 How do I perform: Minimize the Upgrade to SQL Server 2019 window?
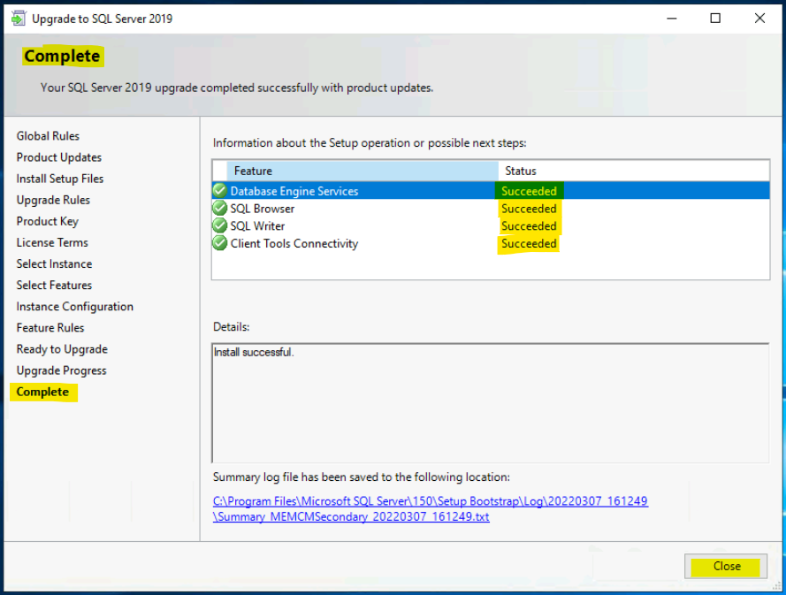click(x=672, y=19)
